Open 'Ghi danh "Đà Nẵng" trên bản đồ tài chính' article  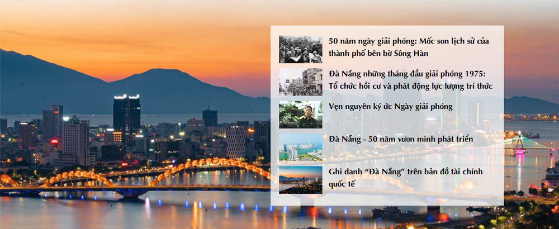coord(405,171)
